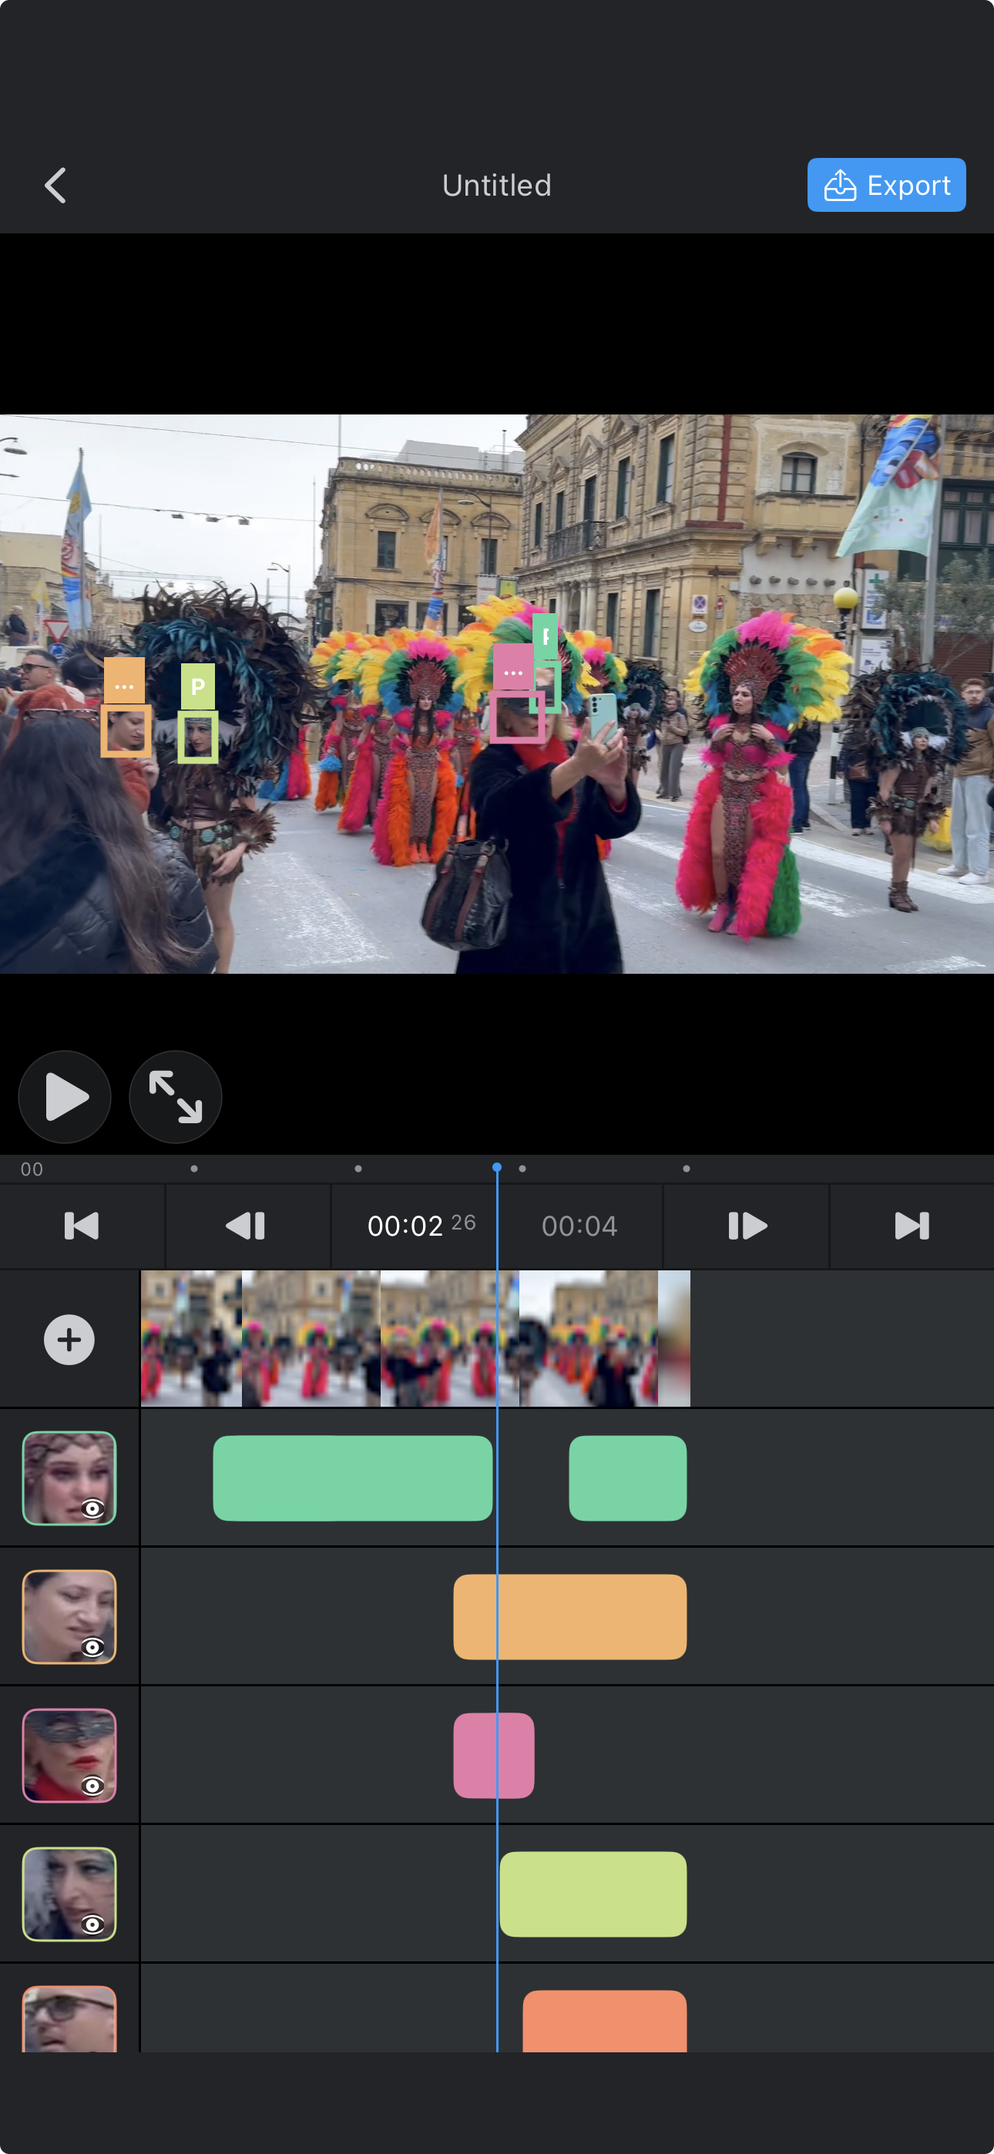This screenshot has height=2154, width=994.
Task: Open the pink face box options label
Action: click(513, 666)
